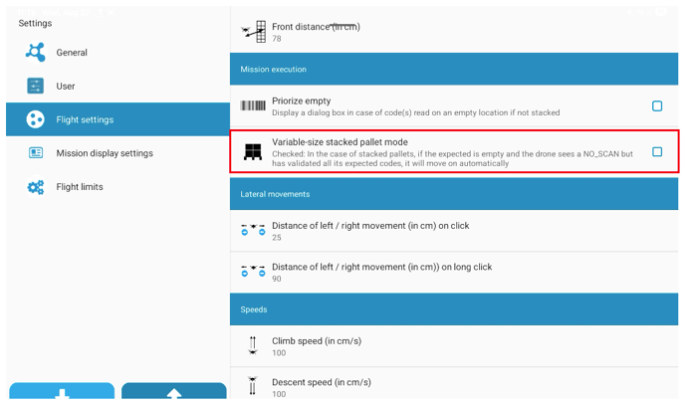
Task: Click the Descent speed arrow icon
Action: pyautogui.click(x=253, y=385)
